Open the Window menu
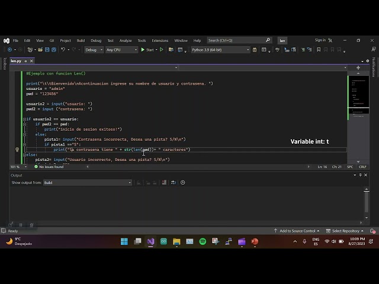379x284 pixels. pyautogui.click(x=181, y=41)
